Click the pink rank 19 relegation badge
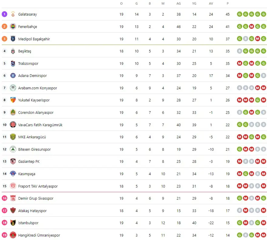This screenshot has height=240, width=267. 4,235
